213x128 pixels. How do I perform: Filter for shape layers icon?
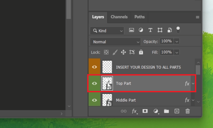click(160, 30)
